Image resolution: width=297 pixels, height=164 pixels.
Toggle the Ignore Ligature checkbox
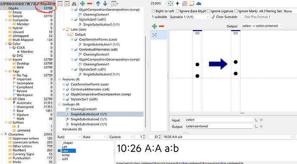click(x=208, y=11)
